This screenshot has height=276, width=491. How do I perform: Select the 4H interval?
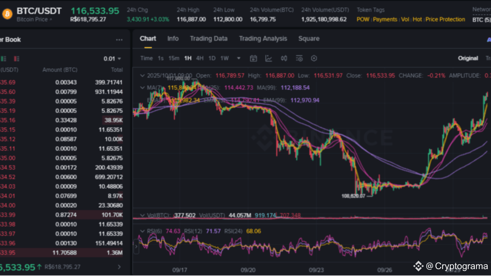[200, 58]
